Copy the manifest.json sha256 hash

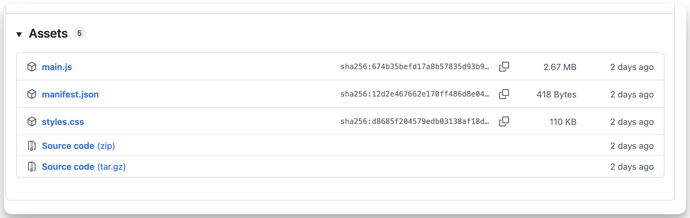[504, 94]
